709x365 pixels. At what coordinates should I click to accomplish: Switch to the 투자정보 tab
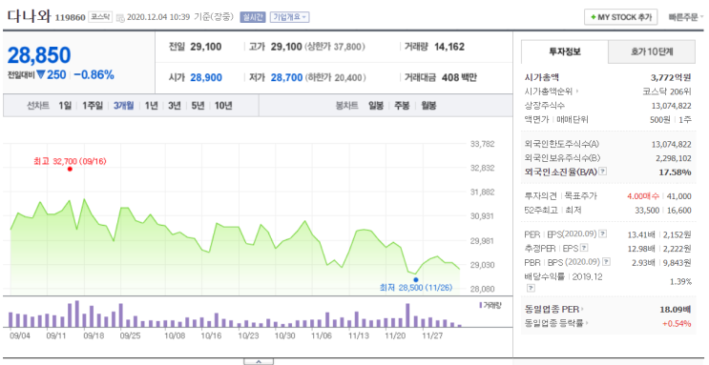click(x=565, y=52)
